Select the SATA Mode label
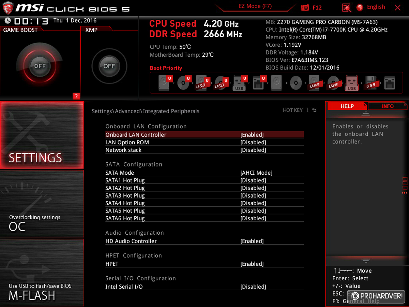Screen dimensions: 409x307 pyautogui.click(x=120, y=173)
